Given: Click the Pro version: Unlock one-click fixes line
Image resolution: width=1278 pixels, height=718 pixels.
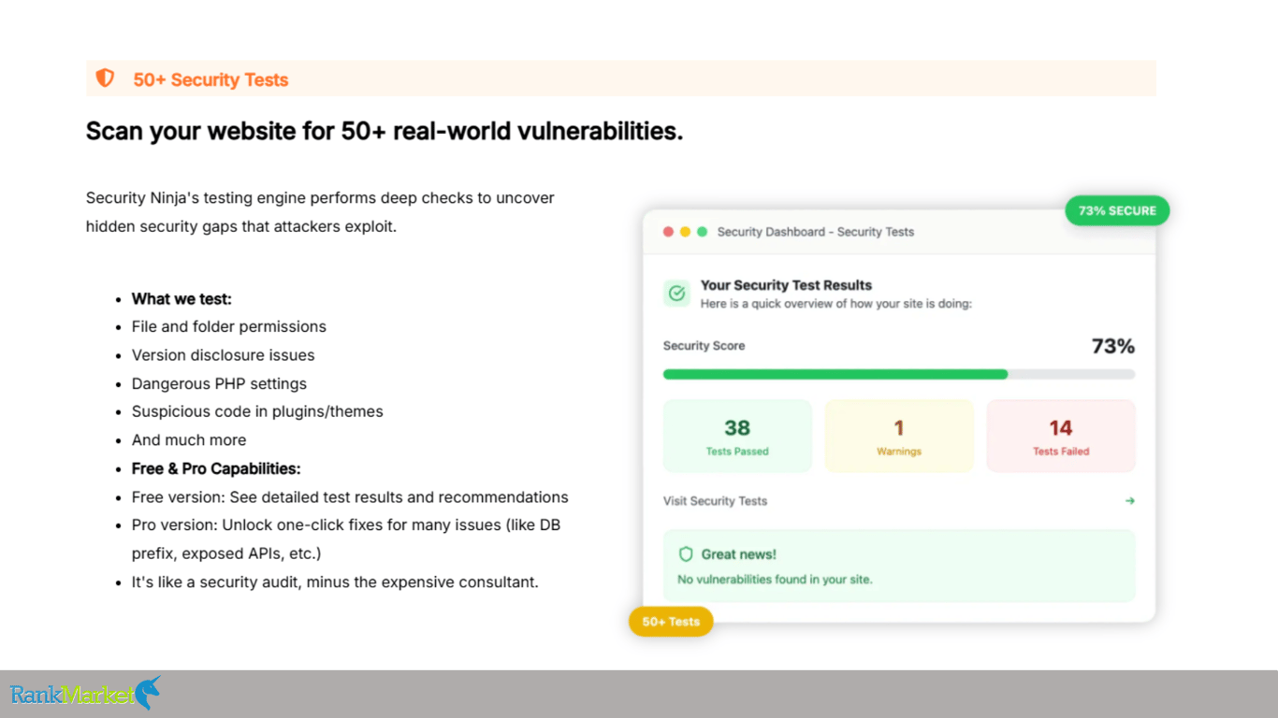Looking at the screenshot, I should coord(346,539).
